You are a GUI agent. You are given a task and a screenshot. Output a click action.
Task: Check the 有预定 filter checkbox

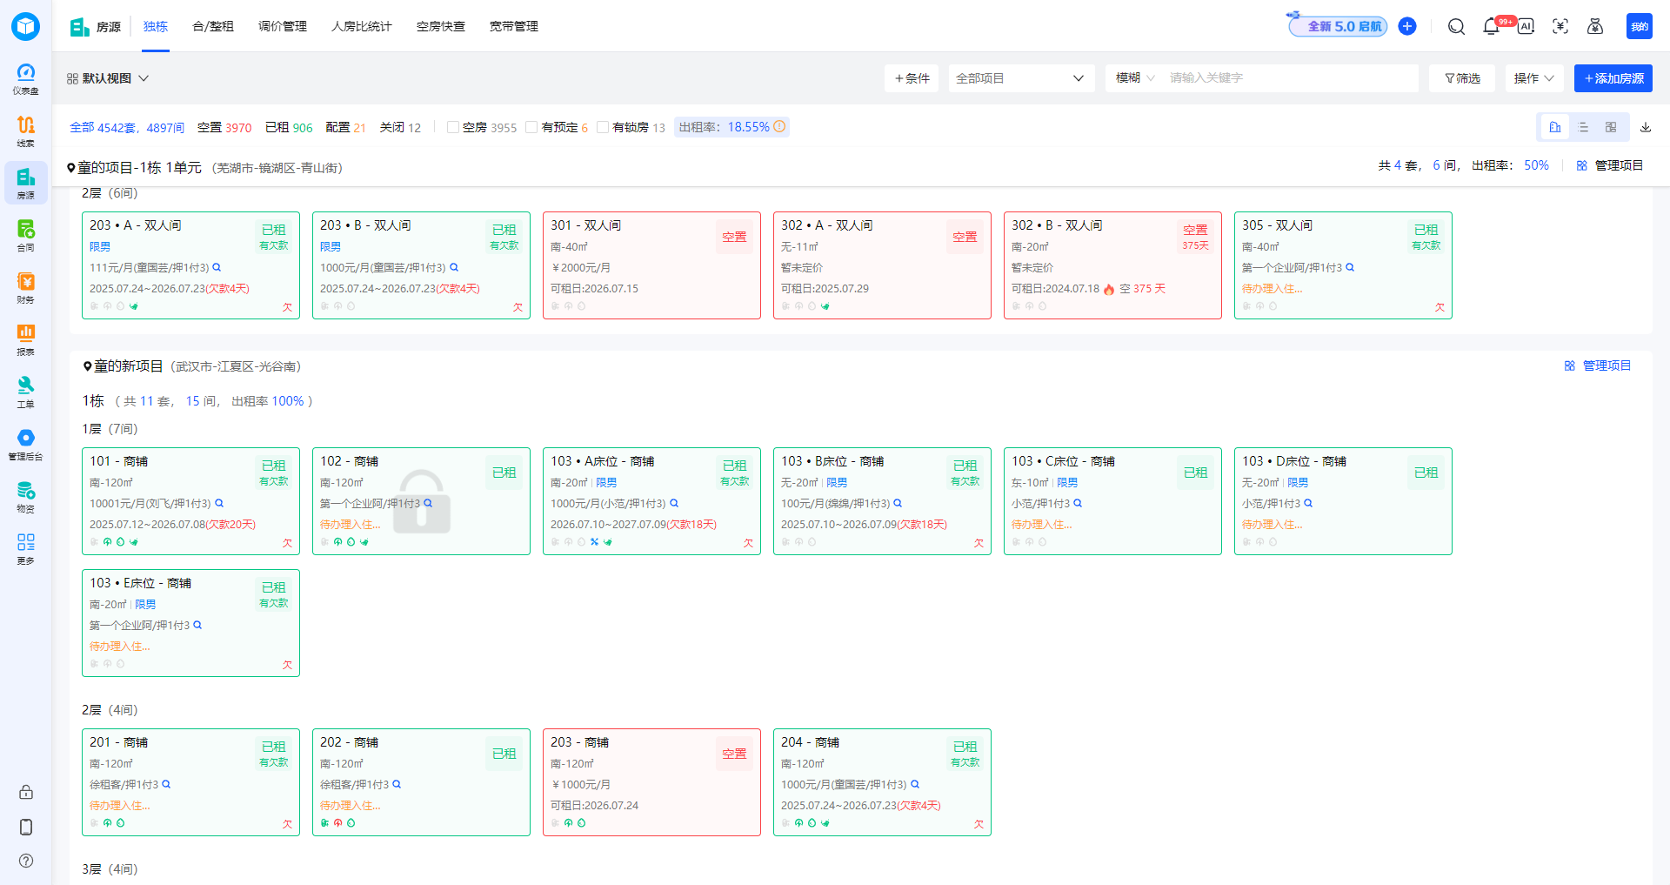(x=531, y=127)
